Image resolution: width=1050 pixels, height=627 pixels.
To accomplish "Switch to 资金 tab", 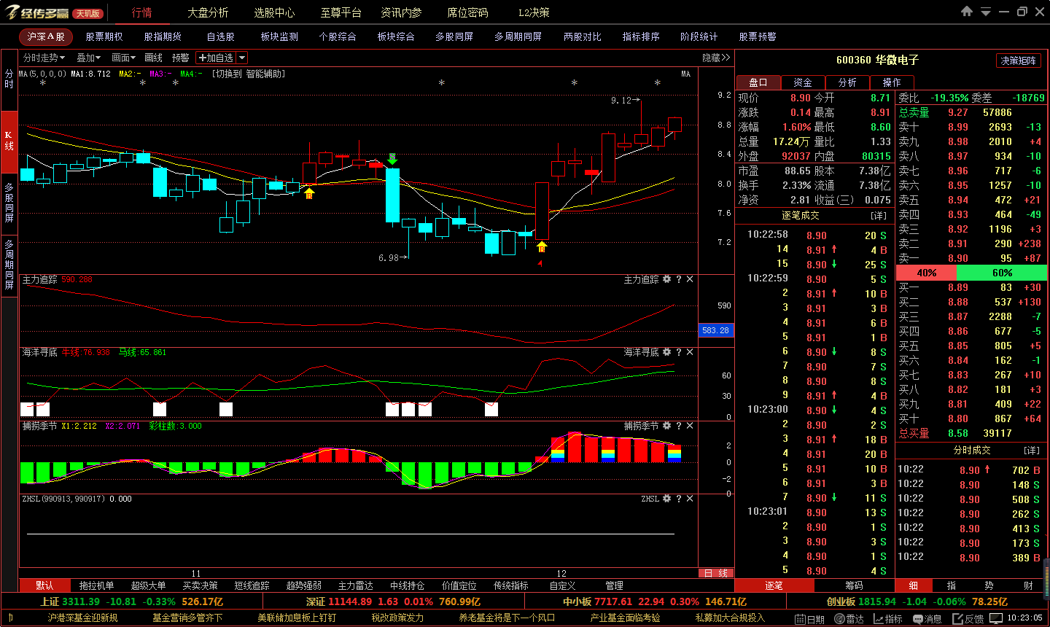I will (803, 82).
